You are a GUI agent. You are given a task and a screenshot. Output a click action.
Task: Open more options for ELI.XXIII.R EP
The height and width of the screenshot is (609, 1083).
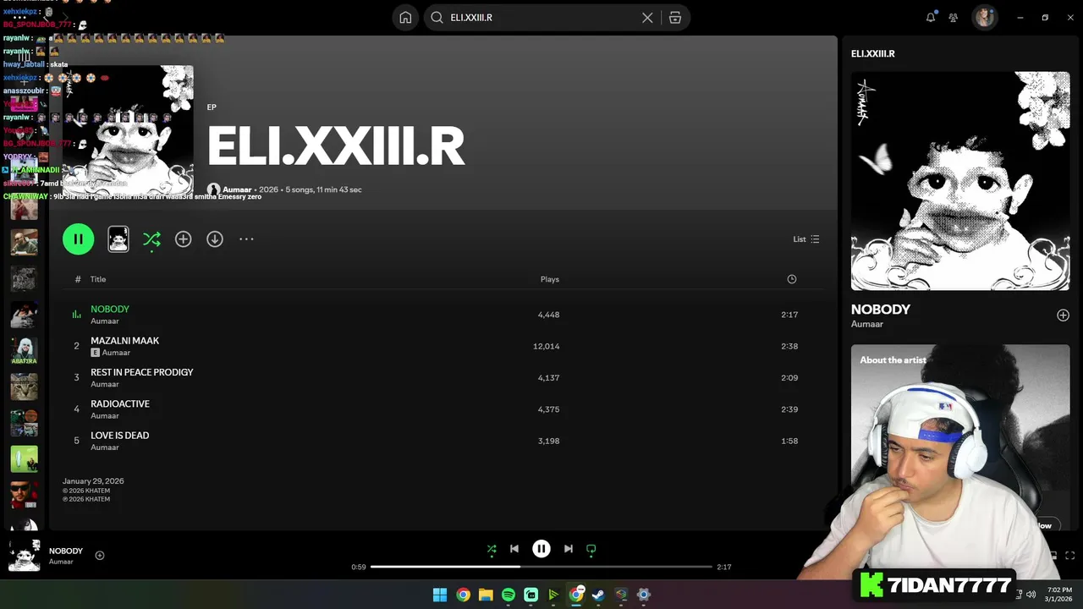point(246,239)
